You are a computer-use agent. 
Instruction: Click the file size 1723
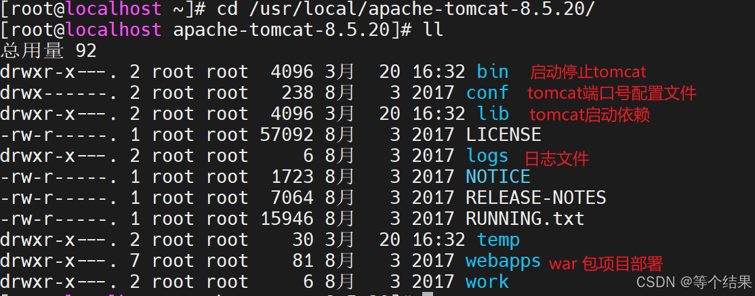click(x=292, y=177)
